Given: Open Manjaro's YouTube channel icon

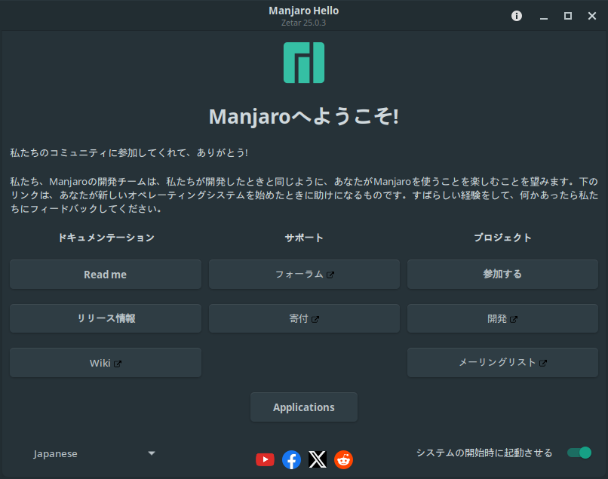Looking at the screenshot, I should point(266,460).
